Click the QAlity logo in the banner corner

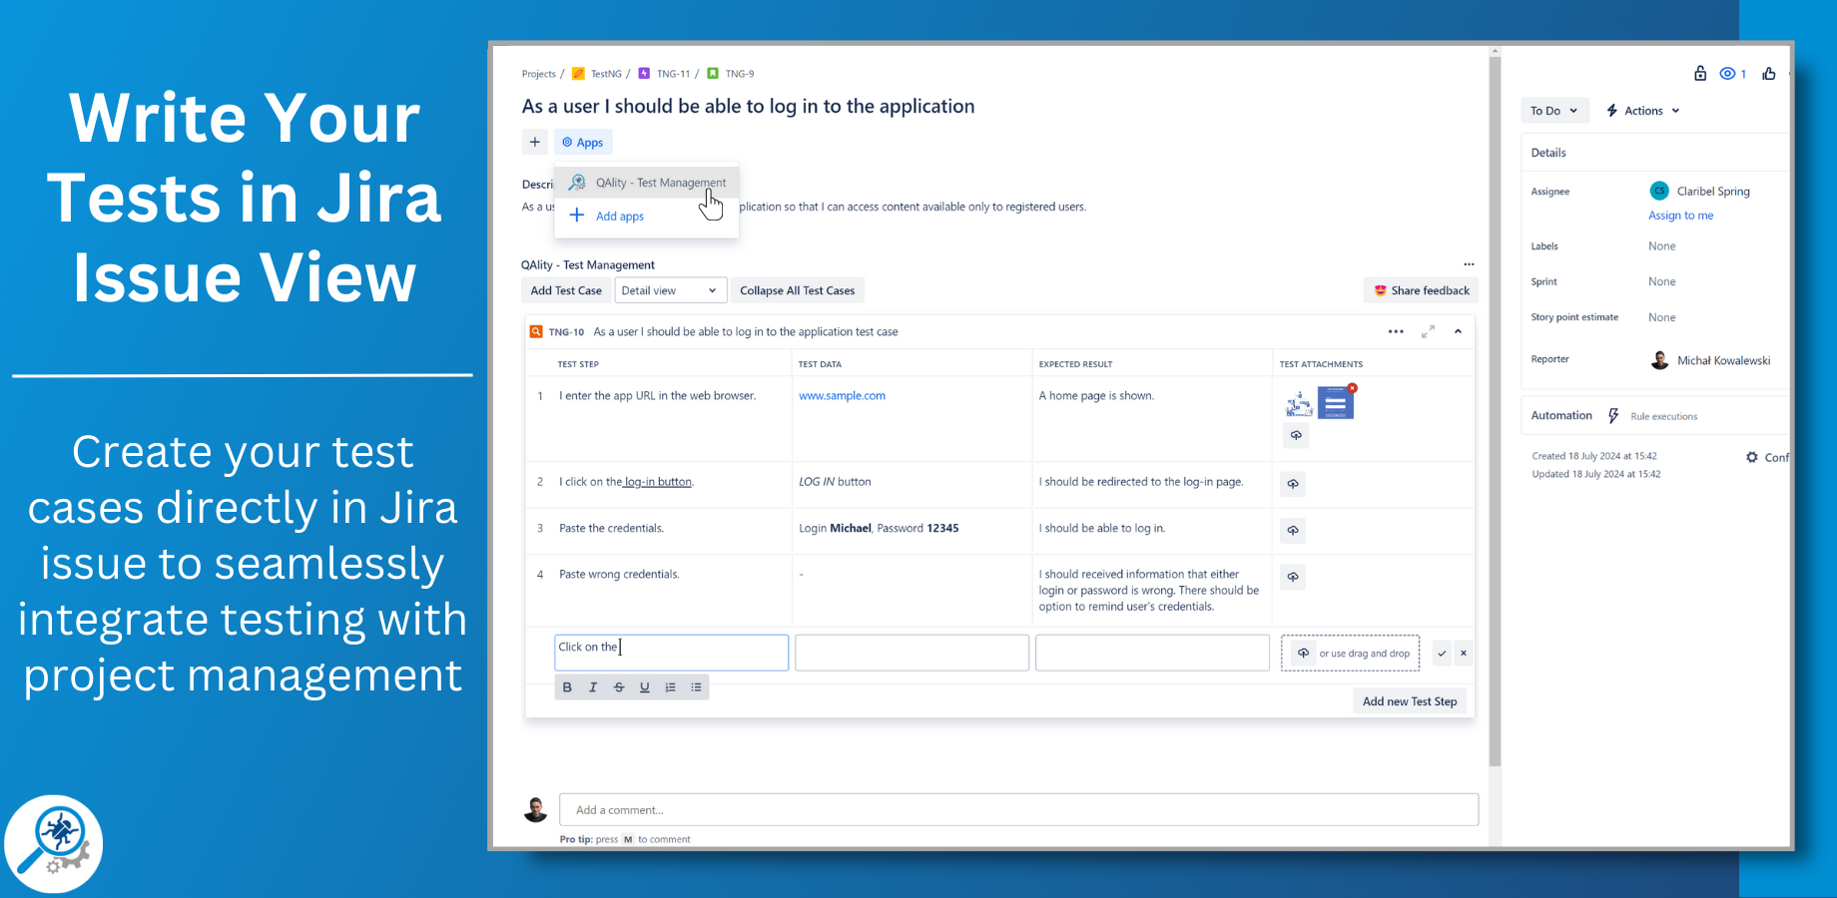[x=55, y=843]
